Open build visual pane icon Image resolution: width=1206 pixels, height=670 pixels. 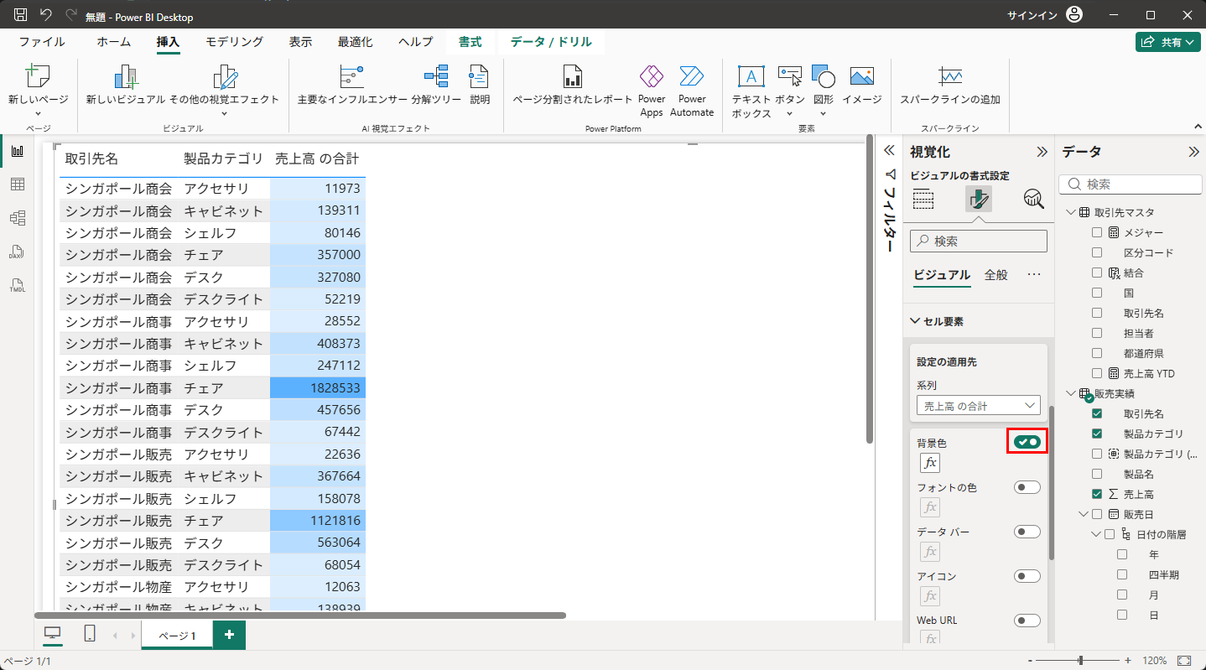click(923, 199)
